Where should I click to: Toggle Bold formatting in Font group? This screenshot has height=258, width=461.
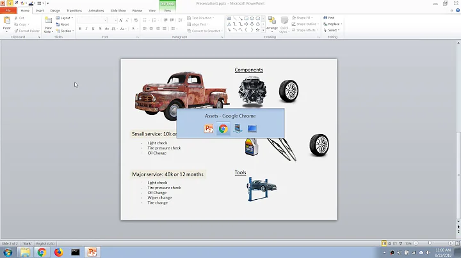[x=81, y=29]
